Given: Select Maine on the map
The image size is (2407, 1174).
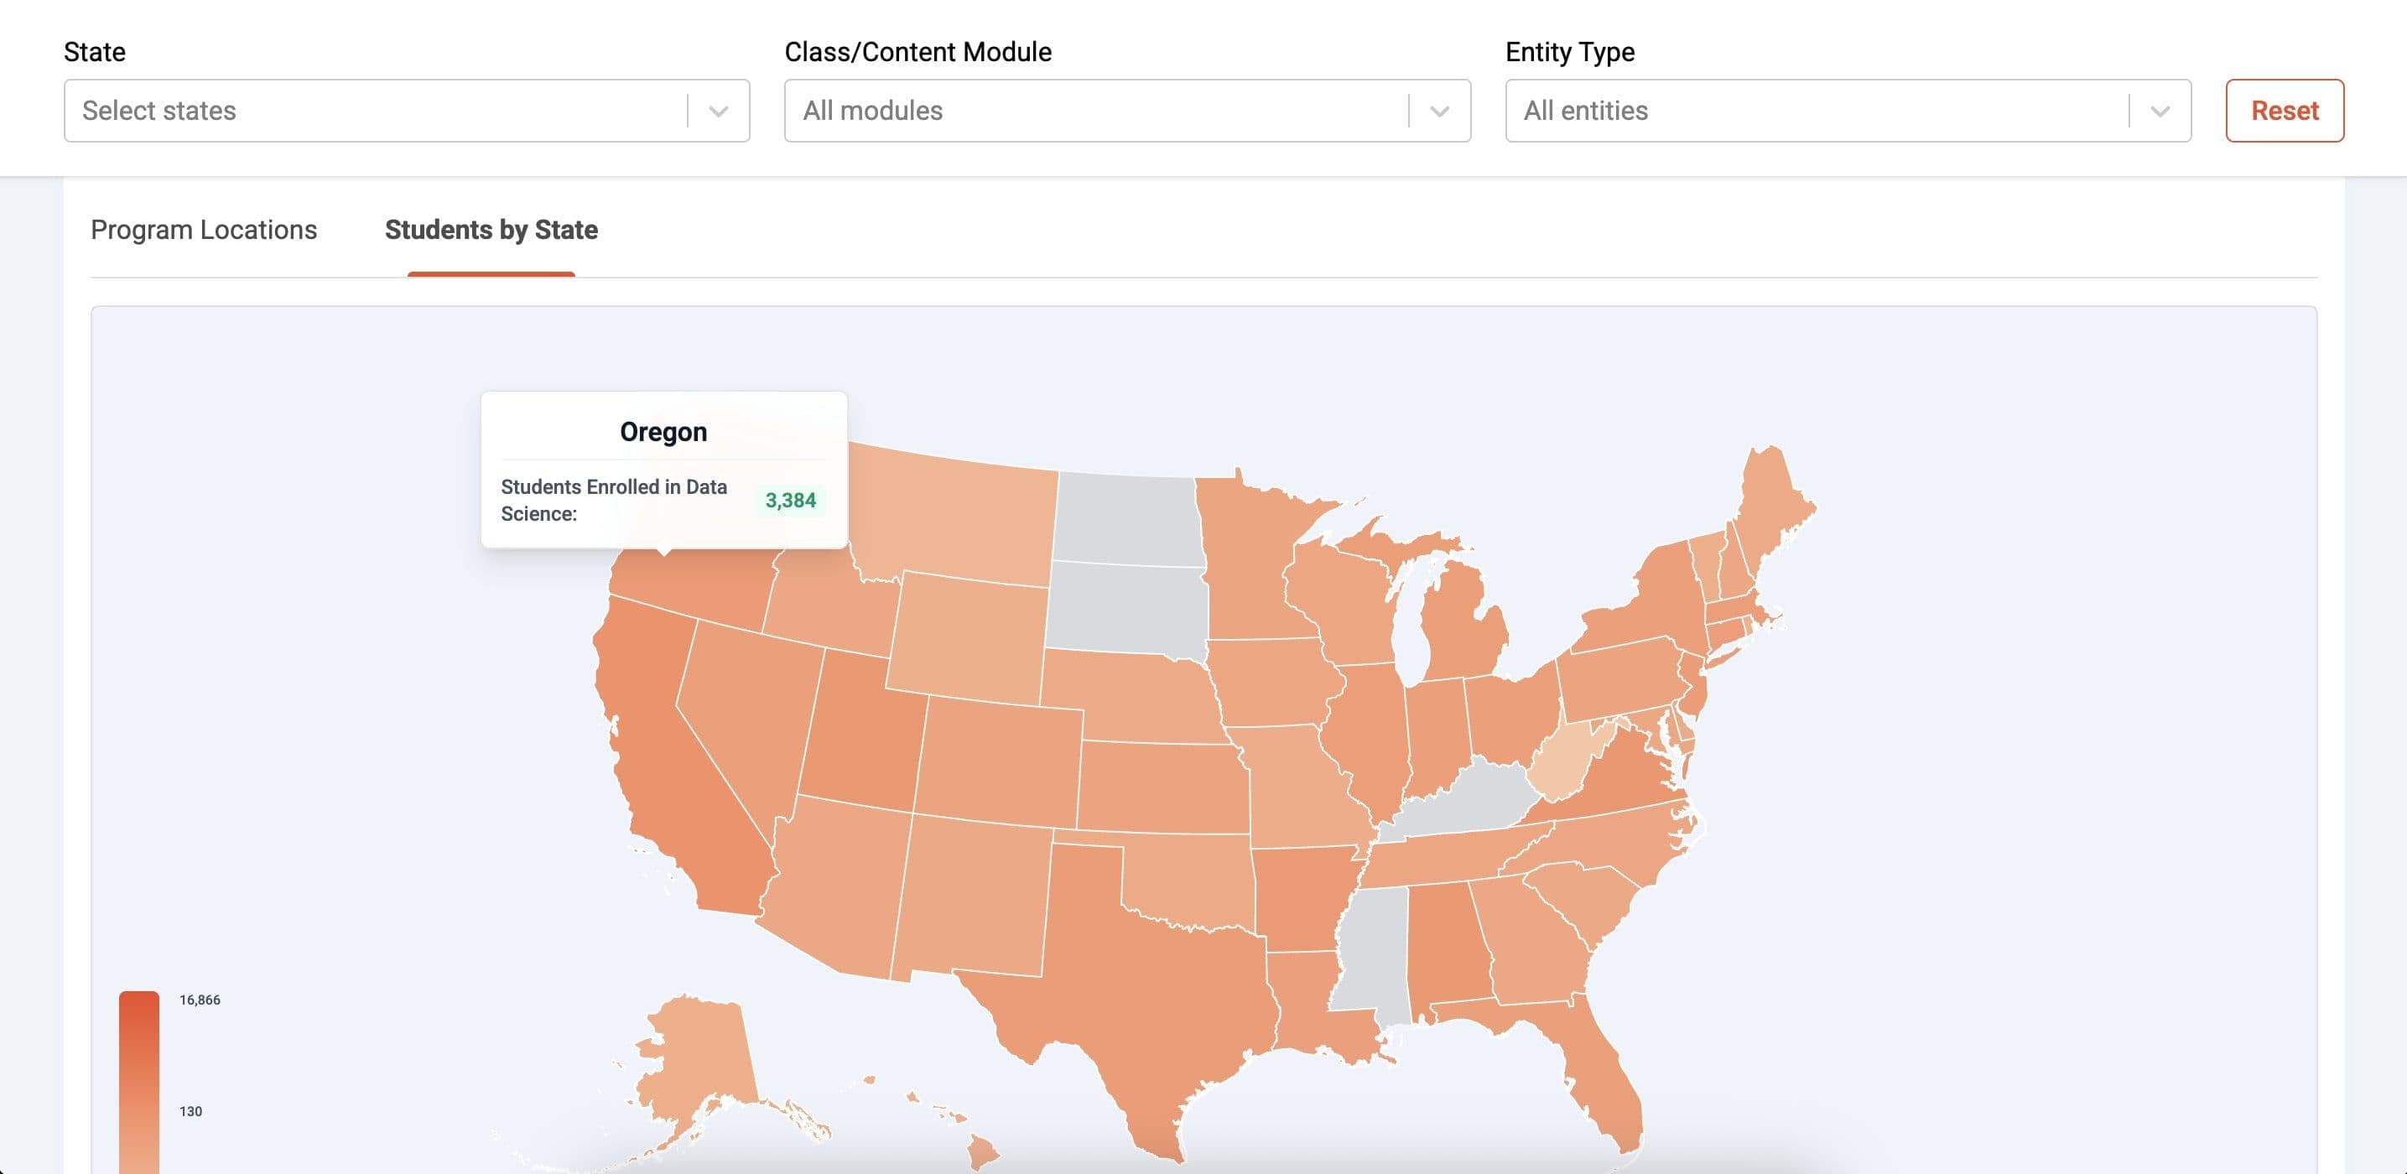Looking at the screenshot, I should point(1770,504).
